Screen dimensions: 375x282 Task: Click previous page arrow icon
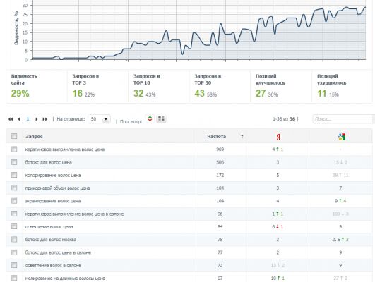[x=19, y=119]
